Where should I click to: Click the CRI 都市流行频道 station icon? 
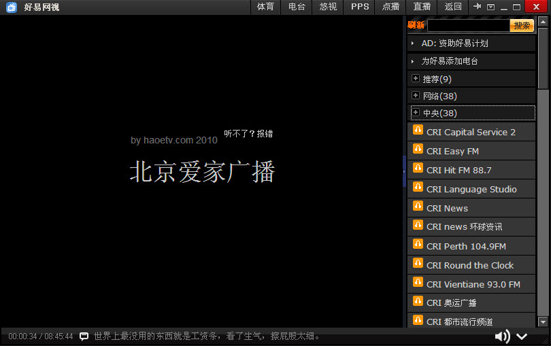pos(418,319)
